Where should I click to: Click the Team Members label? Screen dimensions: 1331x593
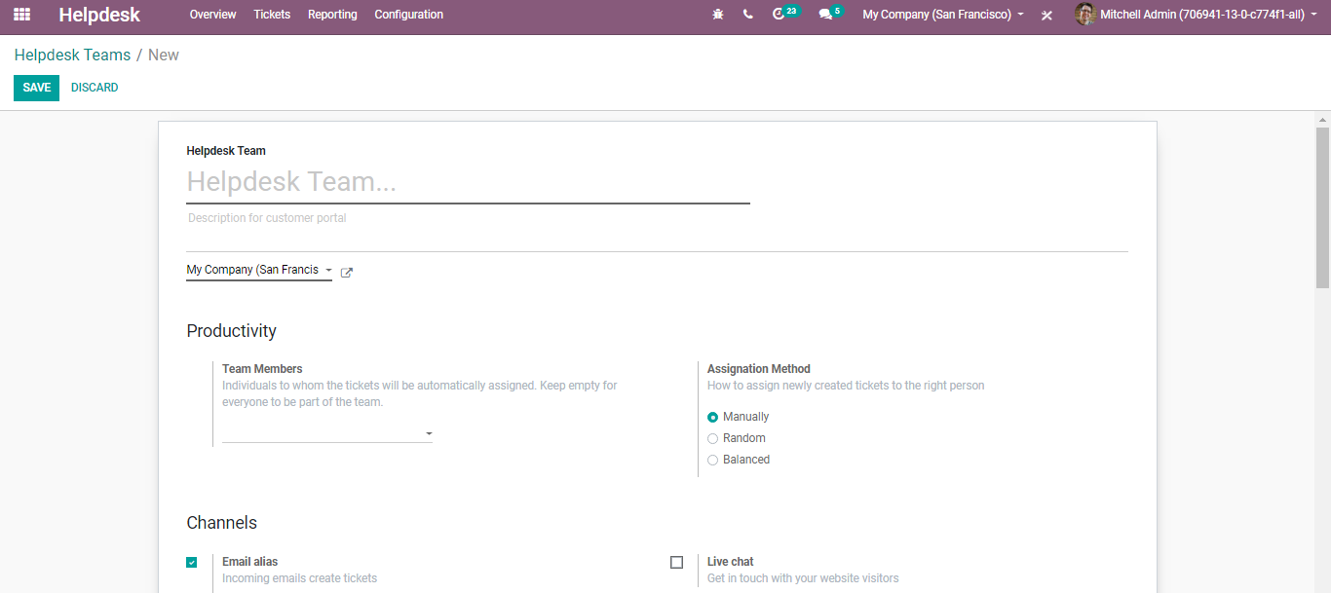click(x=262, y=369)
